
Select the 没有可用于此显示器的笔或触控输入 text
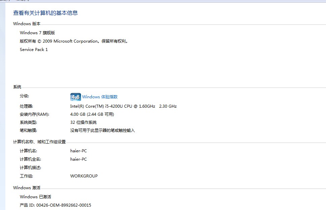click(x=103, y=130)
